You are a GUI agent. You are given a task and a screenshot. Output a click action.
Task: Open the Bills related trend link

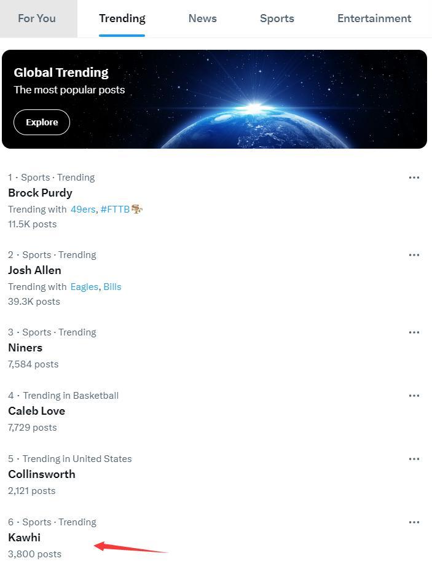(112, 287)
